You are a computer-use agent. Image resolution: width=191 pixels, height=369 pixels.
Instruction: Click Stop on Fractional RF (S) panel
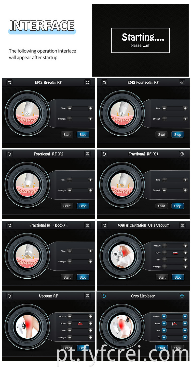[178, 206]
